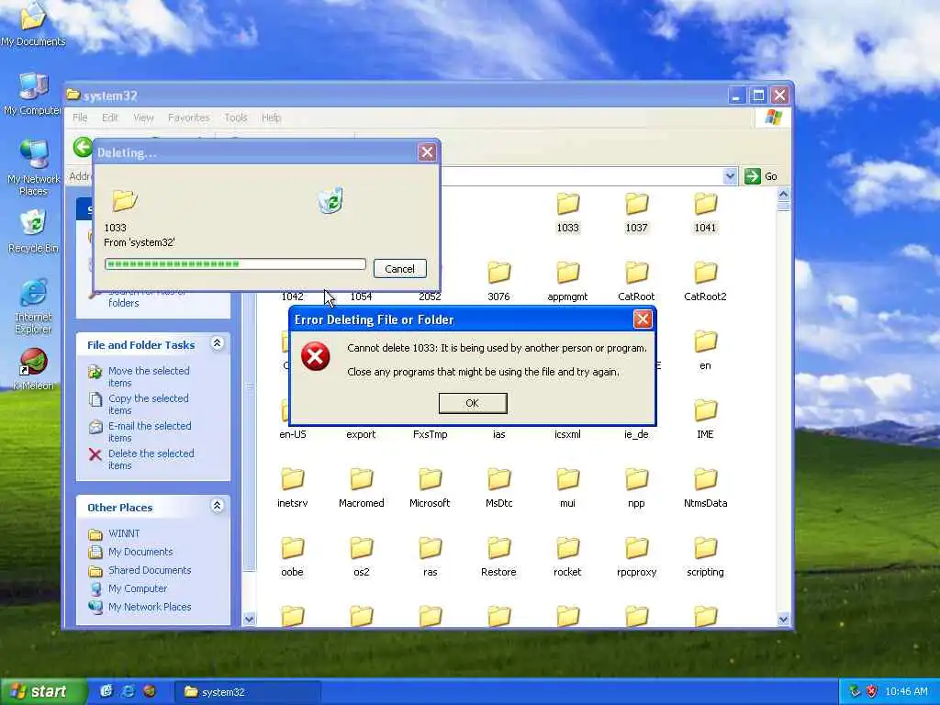Open the File menu
This screenshot has height=705, width=940.
(81, 117)
